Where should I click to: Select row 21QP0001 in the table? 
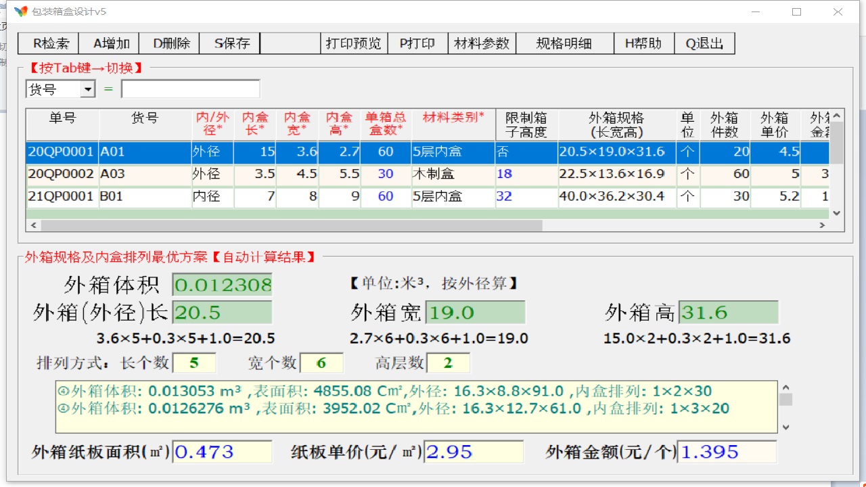[x=427, y=197]
